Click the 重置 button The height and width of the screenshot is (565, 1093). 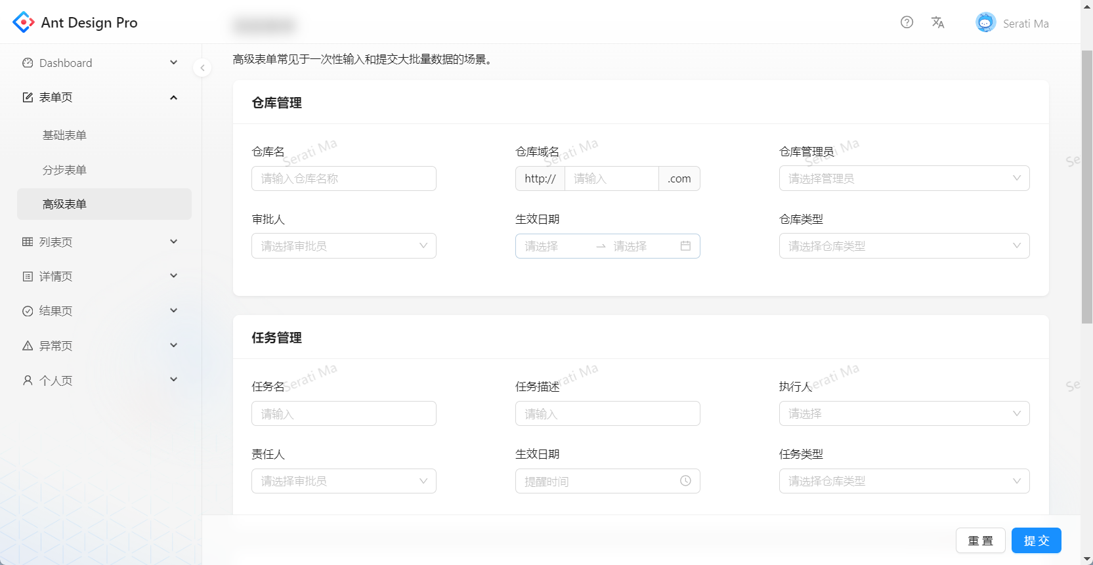[x=981, y=541]
